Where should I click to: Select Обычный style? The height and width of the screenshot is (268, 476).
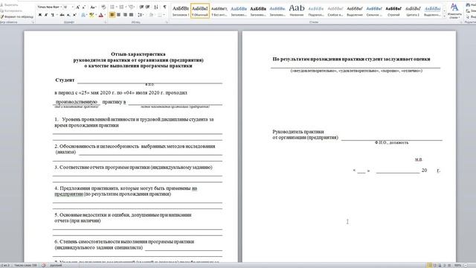pos(200,10)
